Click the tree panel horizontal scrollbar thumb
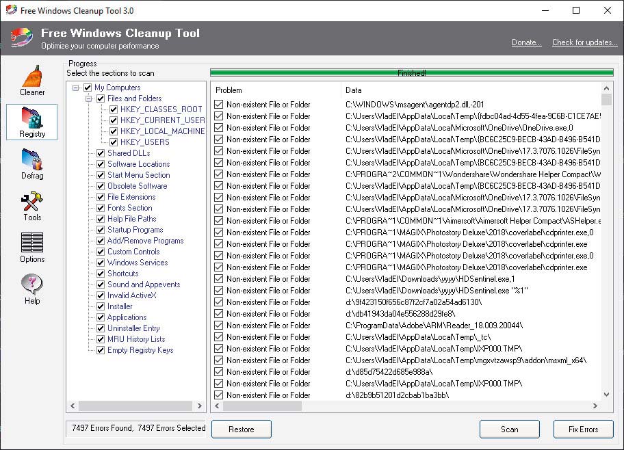 tap(135, 406)
